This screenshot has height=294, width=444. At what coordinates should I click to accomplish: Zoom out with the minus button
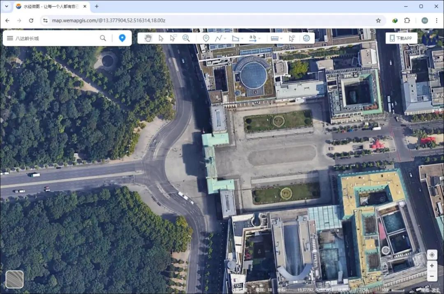click(432, 276)
